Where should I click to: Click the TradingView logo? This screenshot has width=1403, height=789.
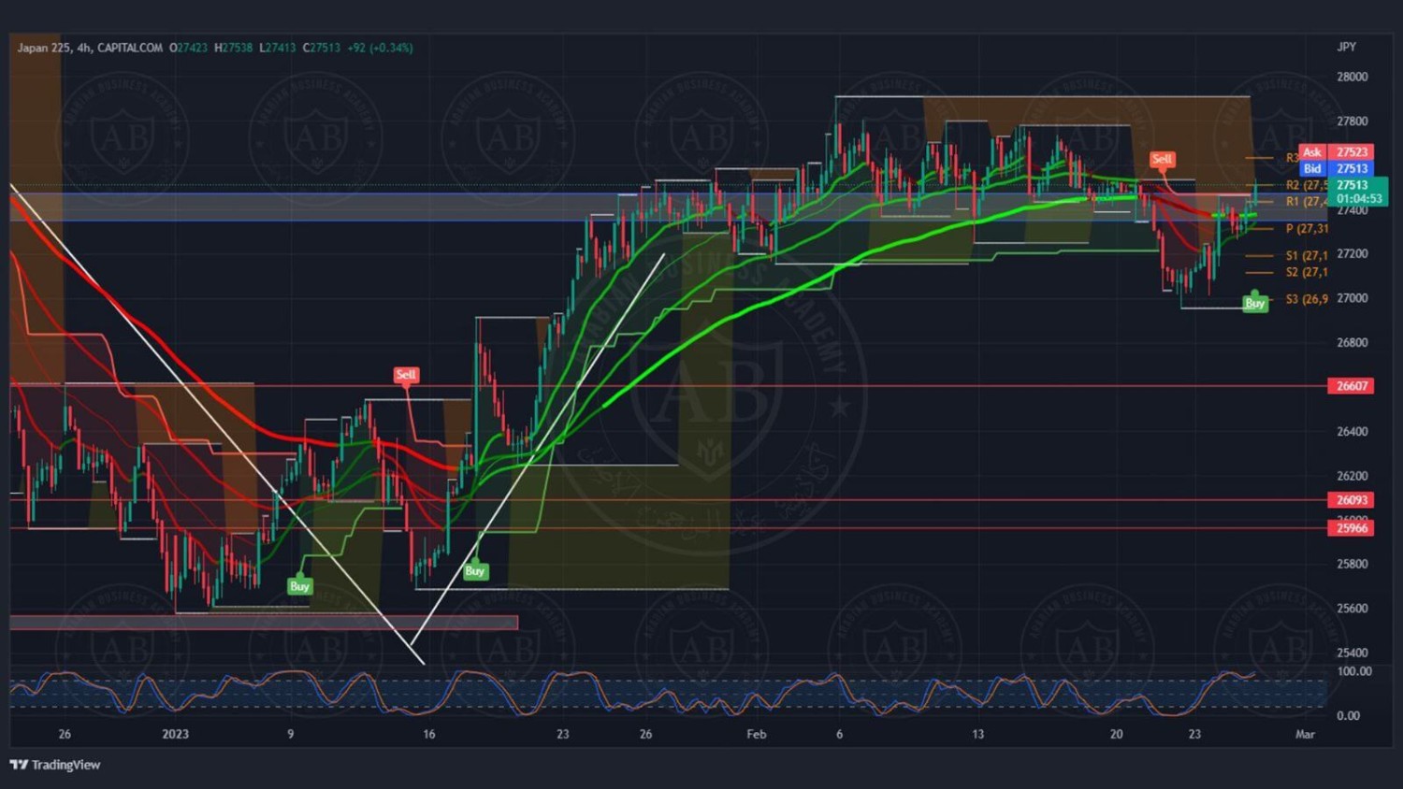click(55, 765)
